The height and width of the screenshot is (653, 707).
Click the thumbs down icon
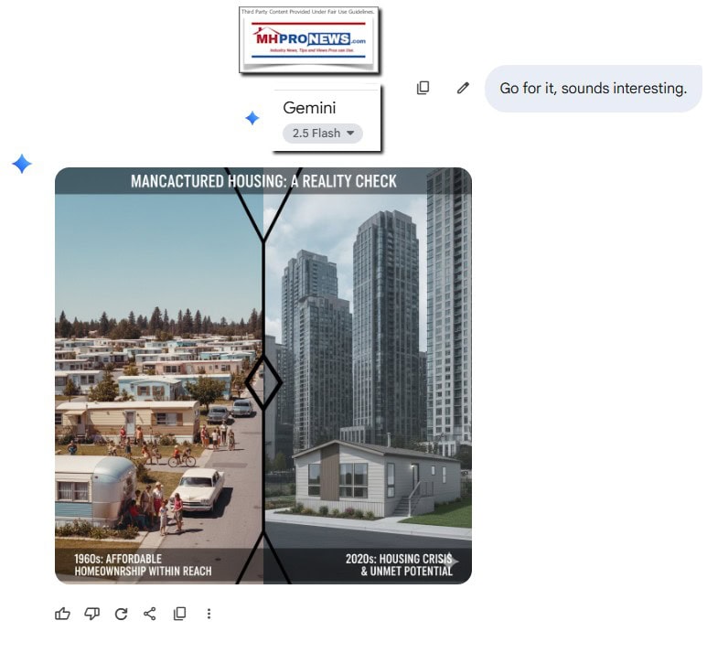92,614
